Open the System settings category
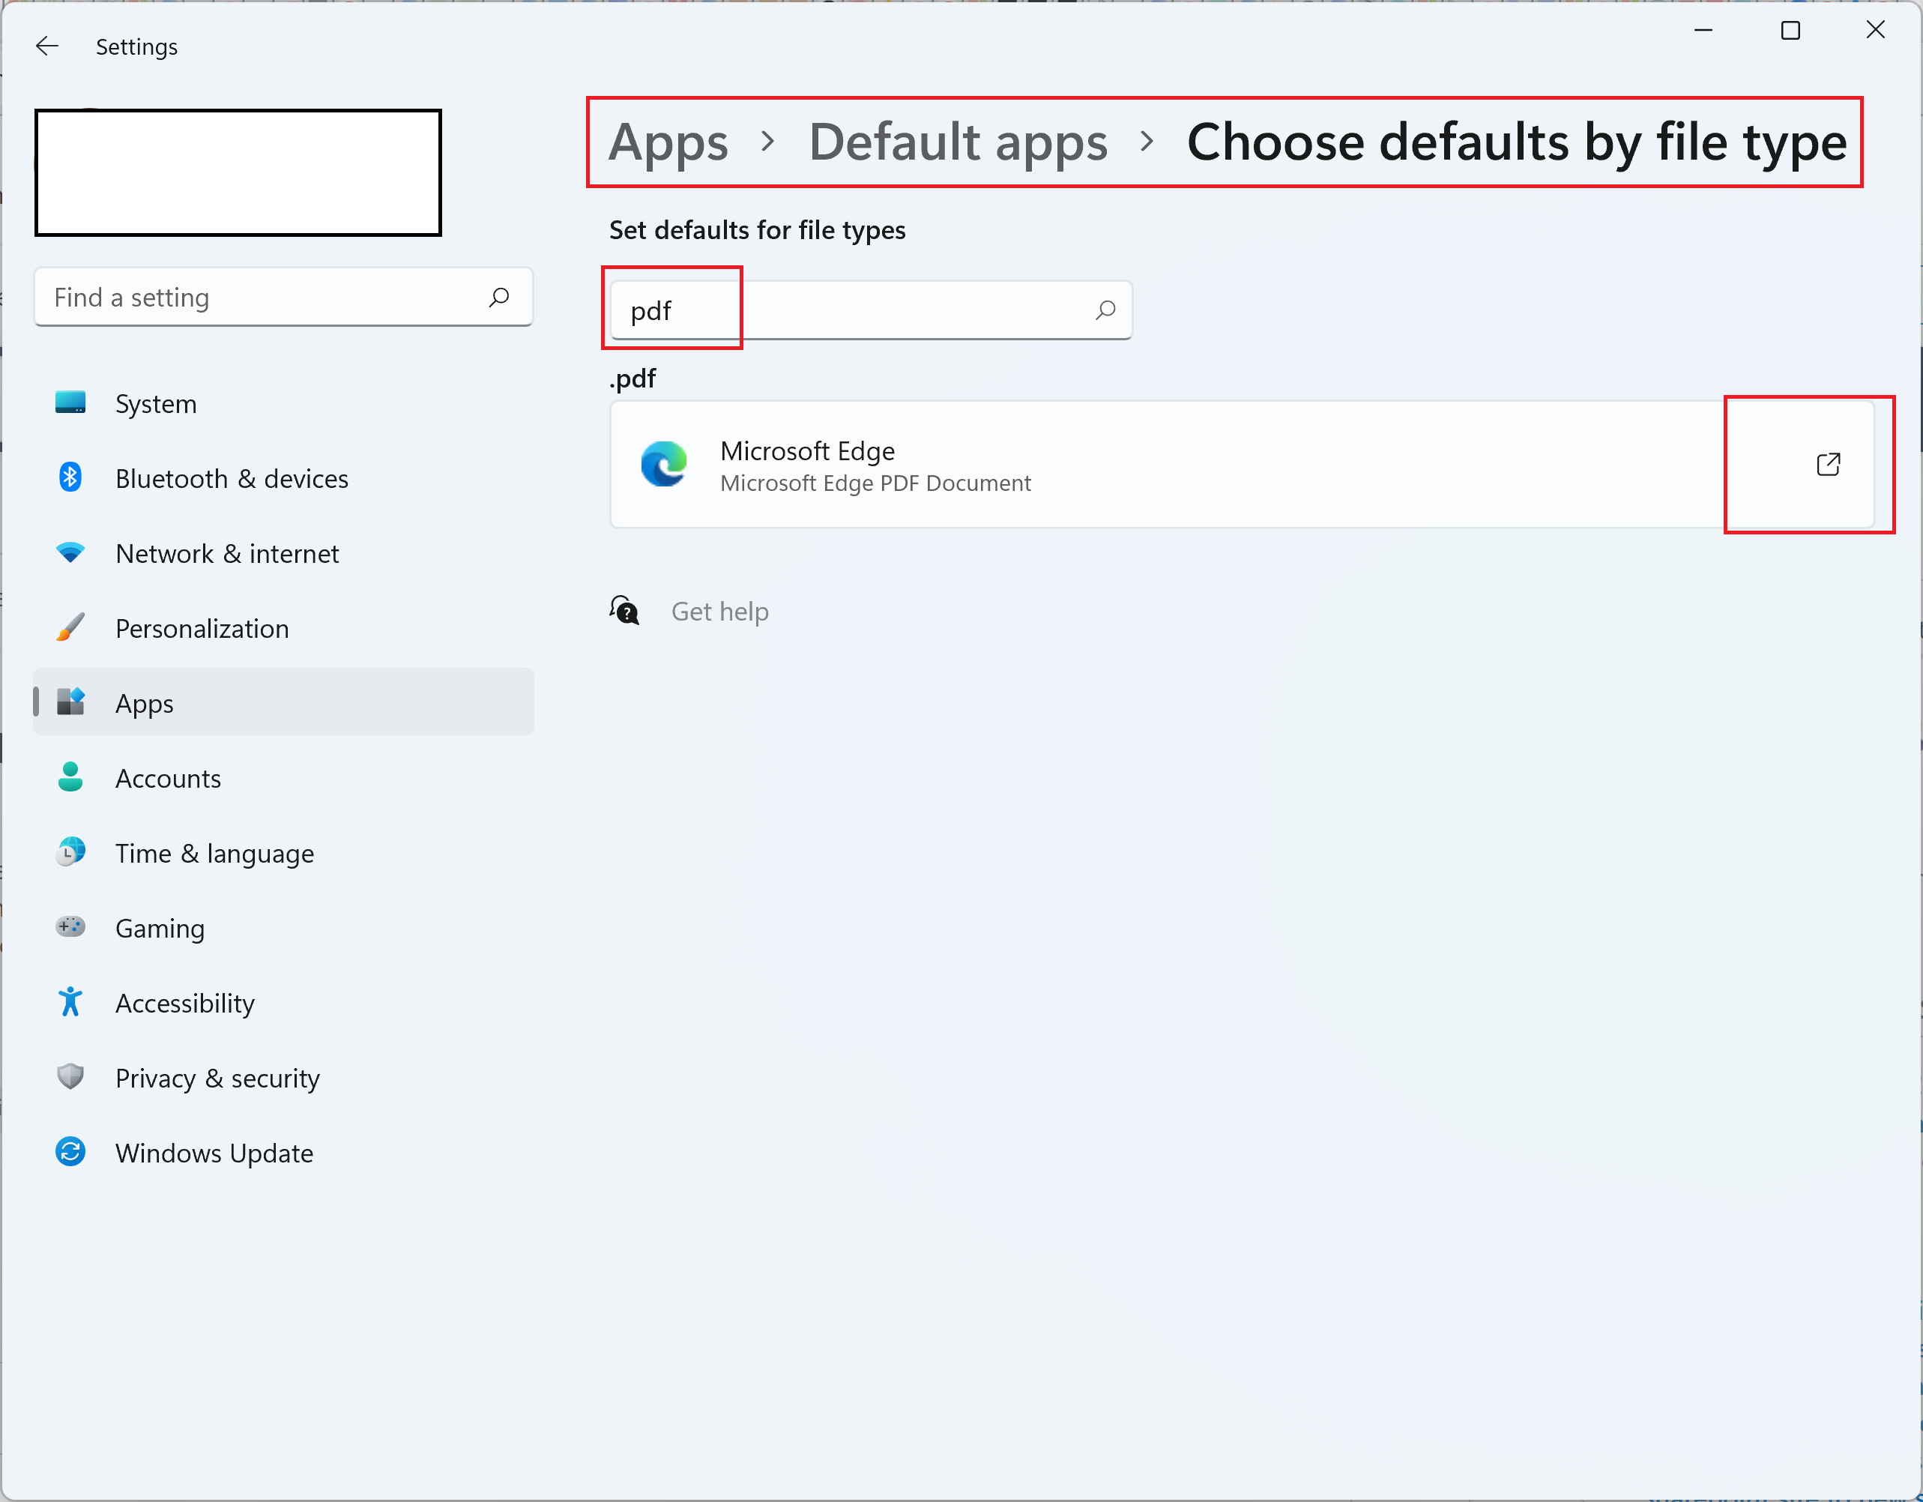Image resolution: width=1923 pixels, height=1502 pixels. [156, 404]
